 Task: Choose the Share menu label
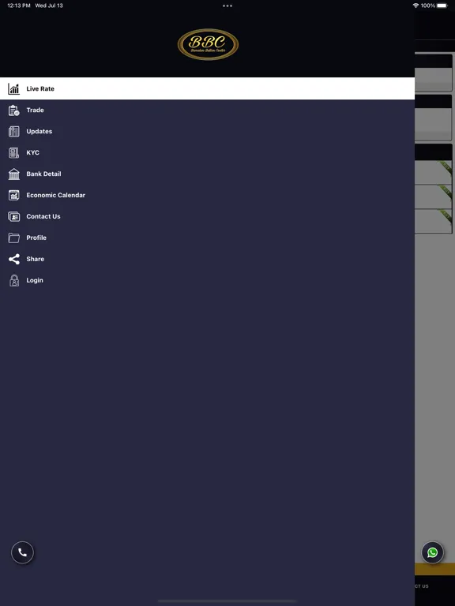(x=36, y=259)
